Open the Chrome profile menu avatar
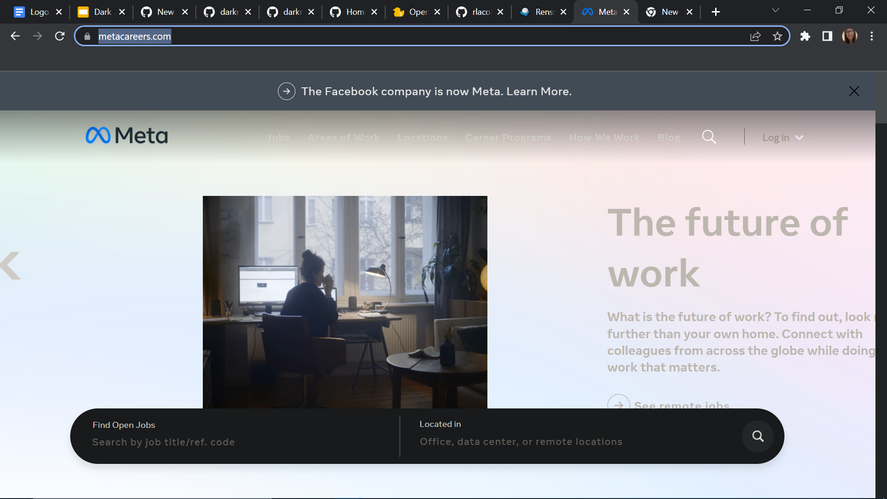This screenshot has height=499, width=887. [850, 36]
